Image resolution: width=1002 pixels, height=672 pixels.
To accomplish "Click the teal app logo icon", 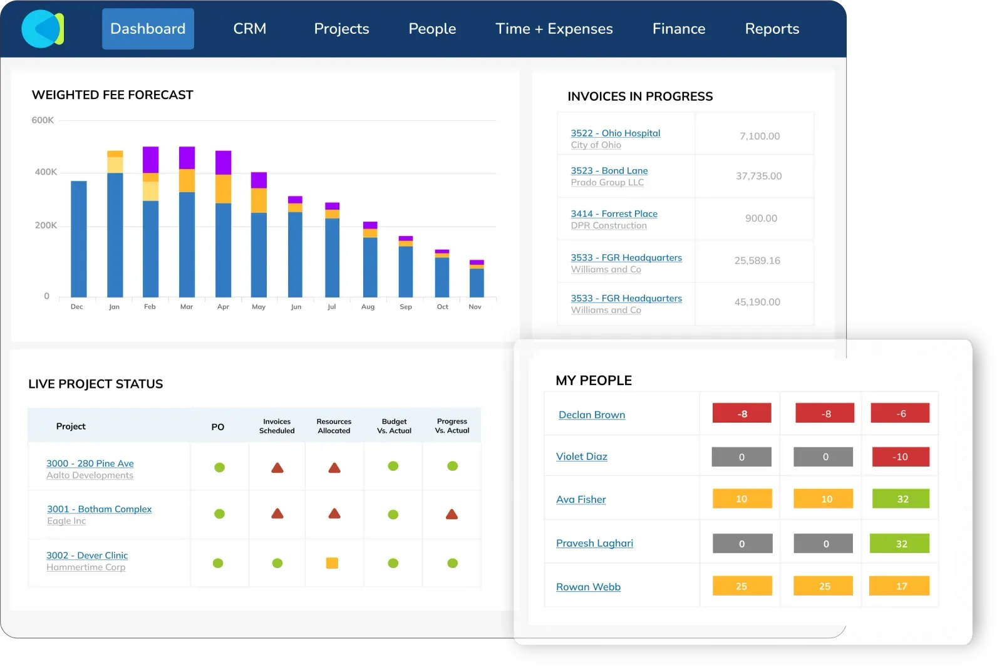I will tap(43, 29).
